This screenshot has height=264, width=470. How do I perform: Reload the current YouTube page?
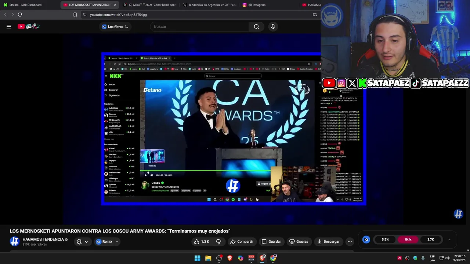tap(20, 15)
